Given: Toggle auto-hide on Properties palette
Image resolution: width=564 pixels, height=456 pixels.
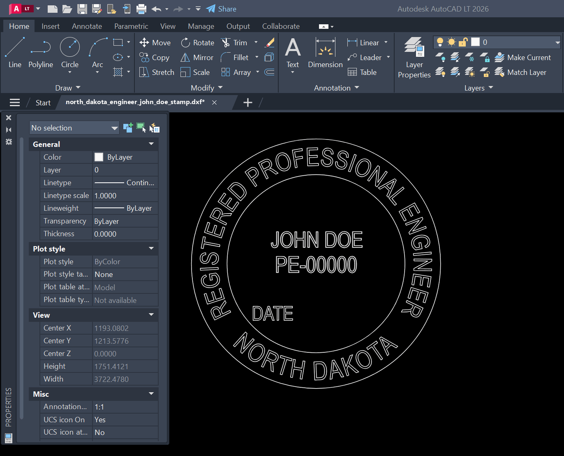Looking at the screenshot, I should click(x=9, y=130).
